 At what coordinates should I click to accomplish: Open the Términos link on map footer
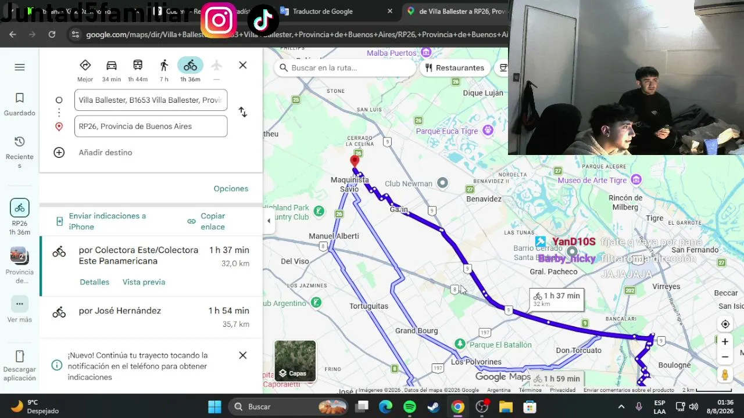pos(530,390)
